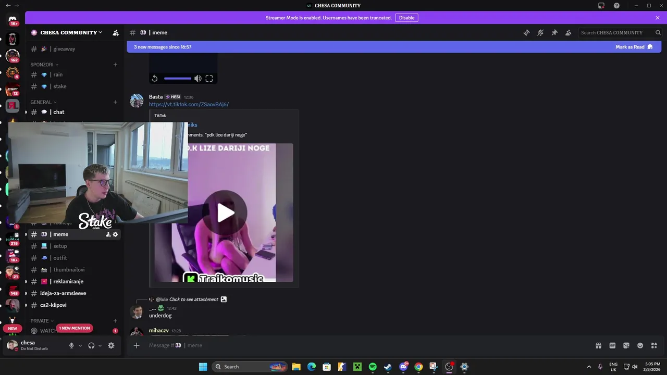Open the Threads icon in channel header
667x375 pixels.
526,32
